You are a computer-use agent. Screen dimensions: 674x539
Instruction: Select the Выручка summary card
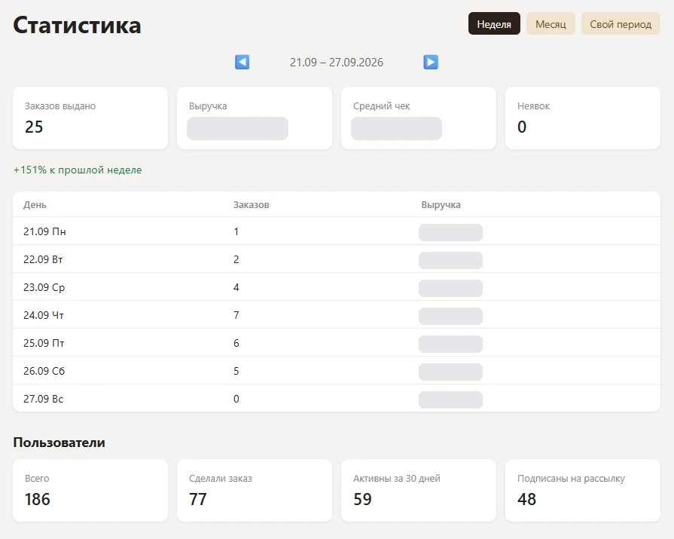(x=255, y=118)
